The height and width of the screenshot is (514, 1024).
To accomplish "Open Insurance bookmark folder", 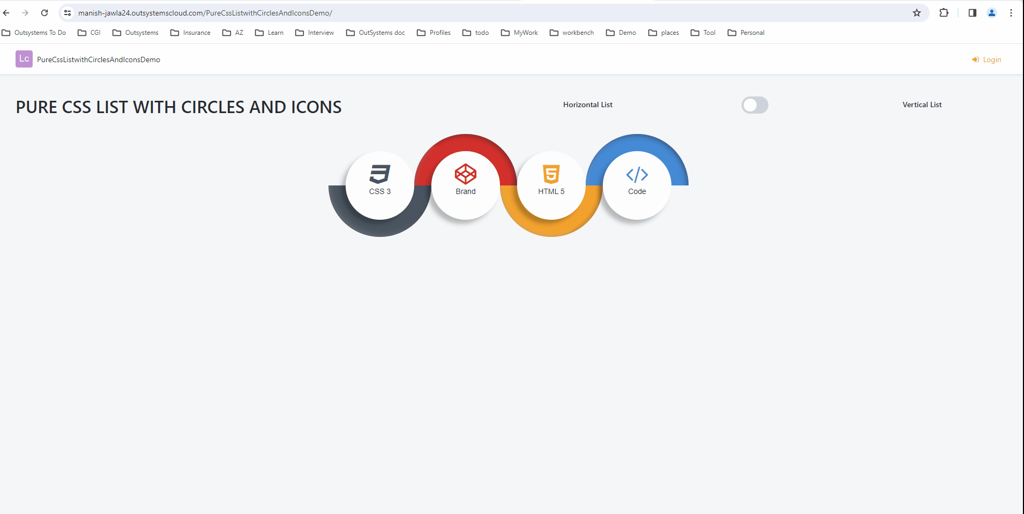I will [x=191, y=33].
